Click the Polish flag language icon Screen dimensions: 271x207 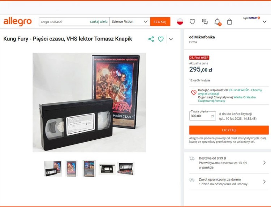point(180,22)
